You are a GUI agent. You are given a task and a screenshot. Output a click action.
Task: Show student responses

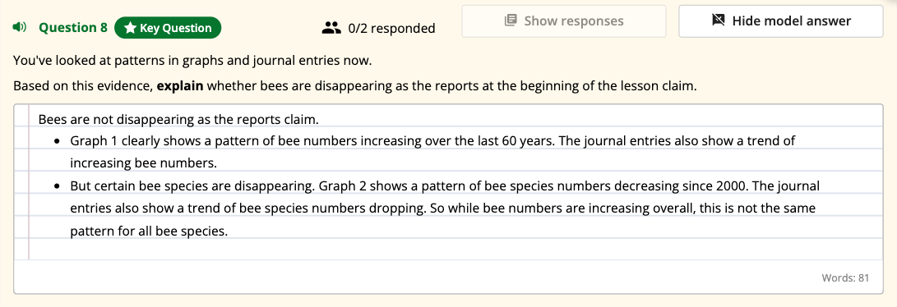click(563, 21)
